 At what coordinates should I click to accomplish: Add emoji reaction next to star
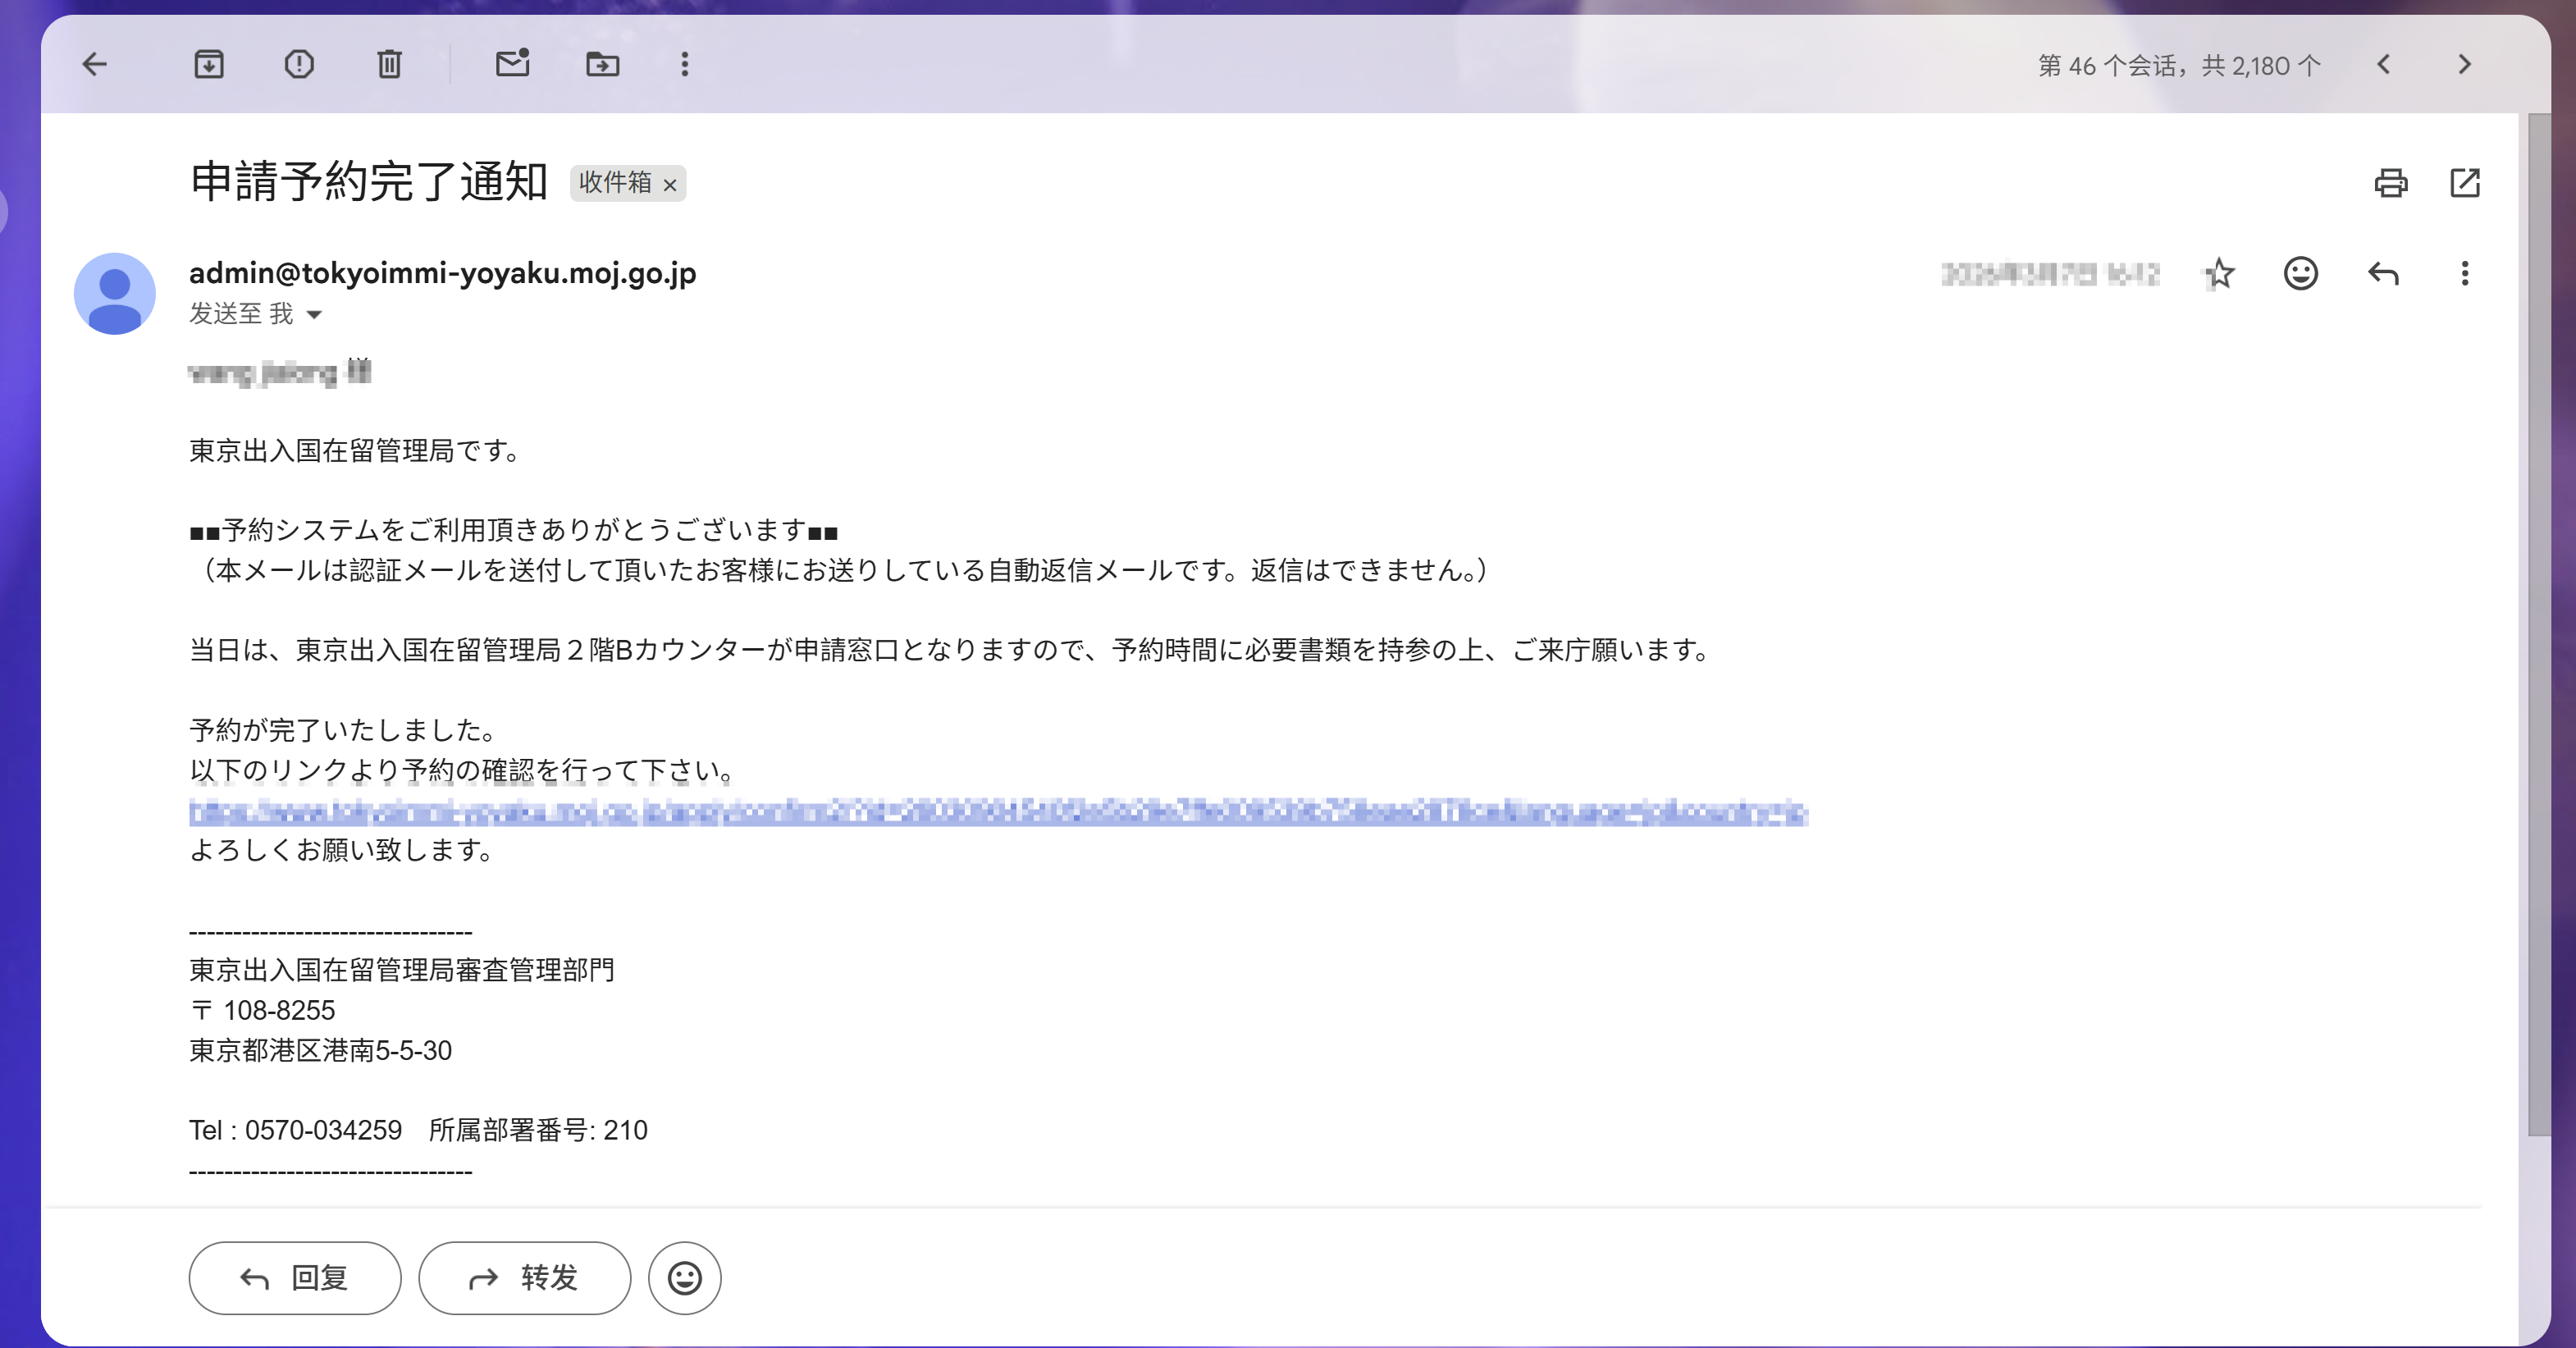2300,273
